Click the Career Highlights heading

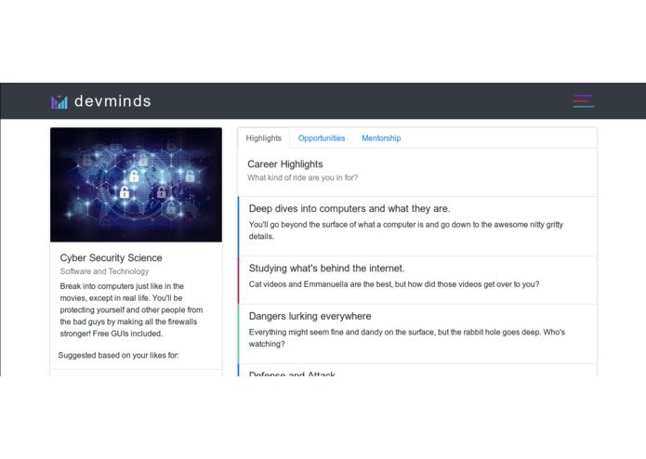pos(285,164)
